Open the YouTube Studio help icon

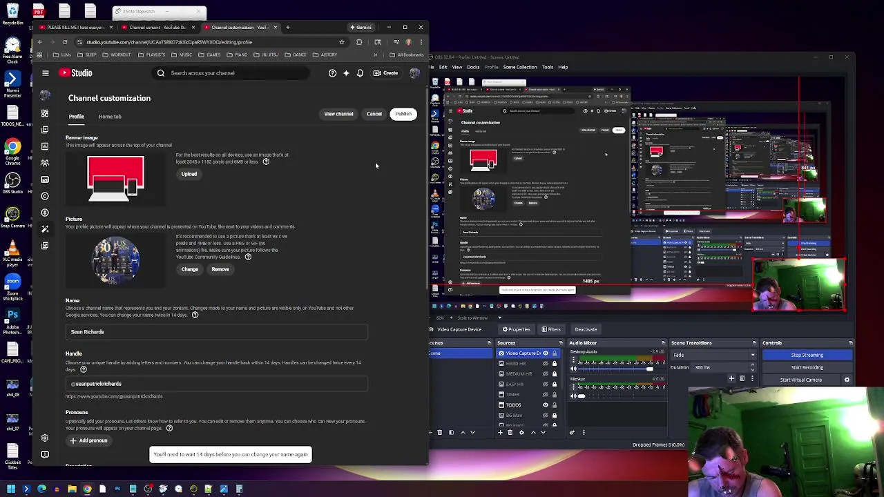tap(332, 73)
